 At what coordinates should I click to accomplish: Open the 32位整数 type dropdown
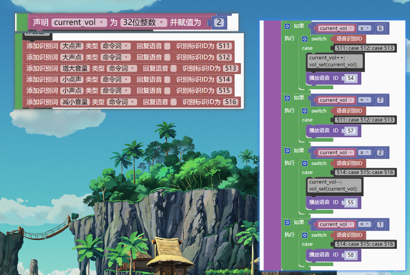(x=143, y=22)
